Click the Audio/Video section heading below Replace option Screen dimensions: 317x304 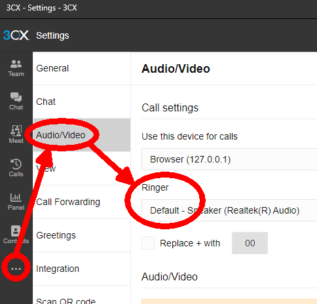pyautogui.click(x=170, y=276)
